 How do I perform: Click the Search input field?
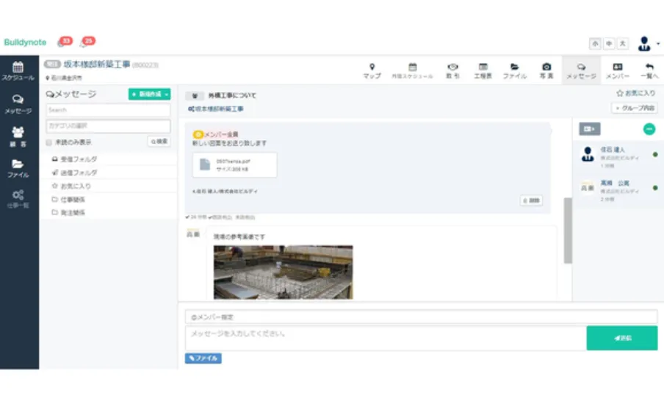point(108,110)
